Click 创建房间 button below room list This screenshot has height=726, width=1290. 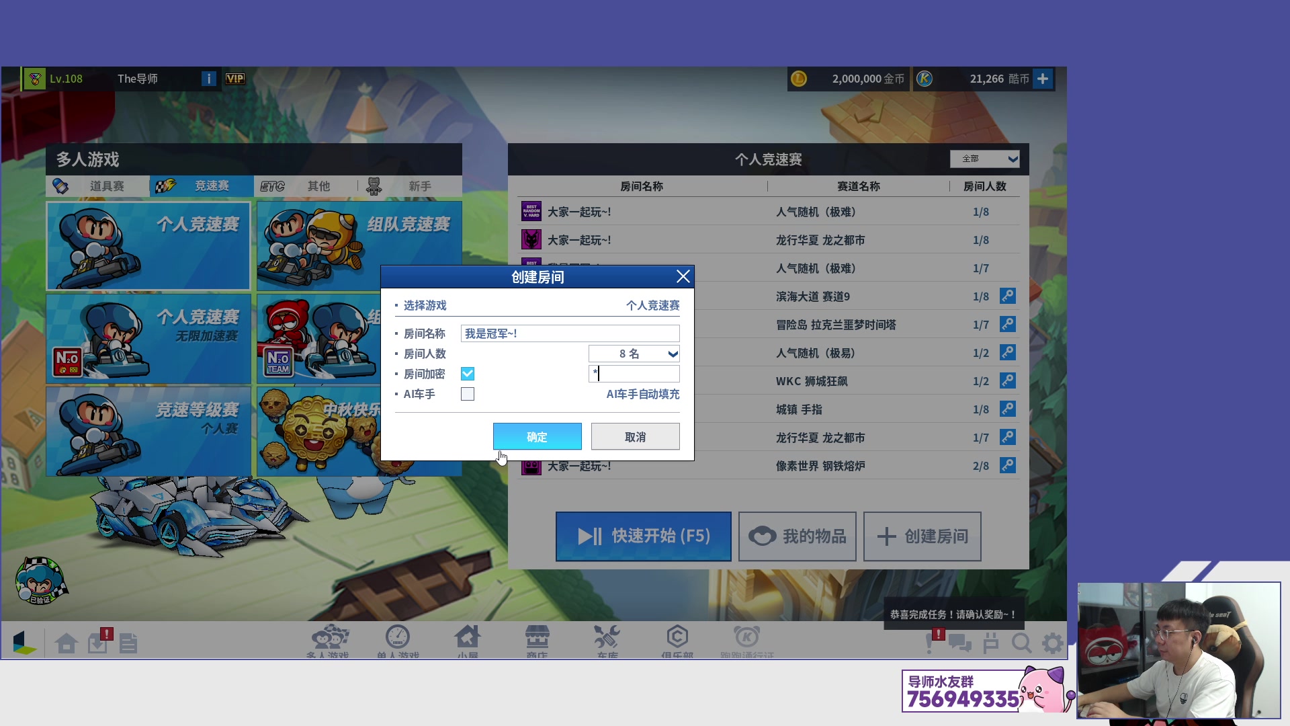coord(922,536)
